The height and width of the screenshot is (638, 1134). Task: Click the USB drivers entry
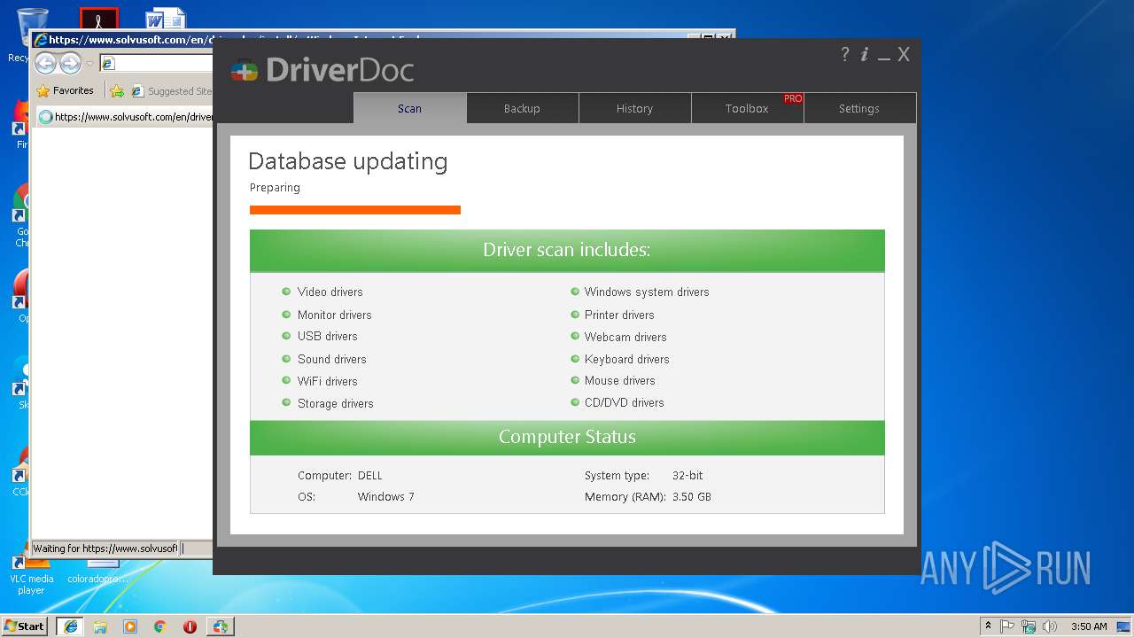[x=327, y=336]
